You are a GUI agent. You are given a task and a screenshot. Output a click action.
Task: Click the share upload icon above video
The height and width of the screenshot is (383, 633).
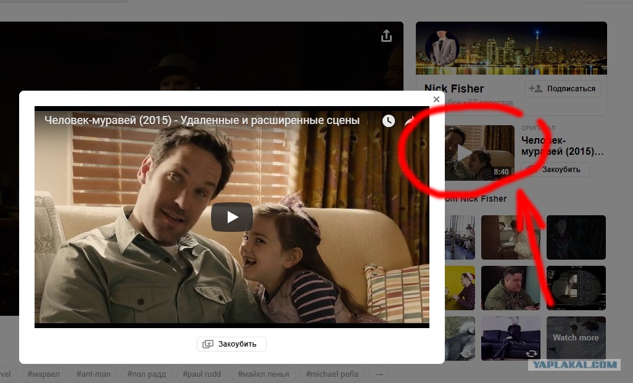click(386, 36)
